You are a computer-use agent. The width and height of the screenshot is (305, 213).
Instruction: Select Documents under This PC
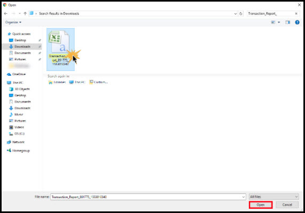20,102
